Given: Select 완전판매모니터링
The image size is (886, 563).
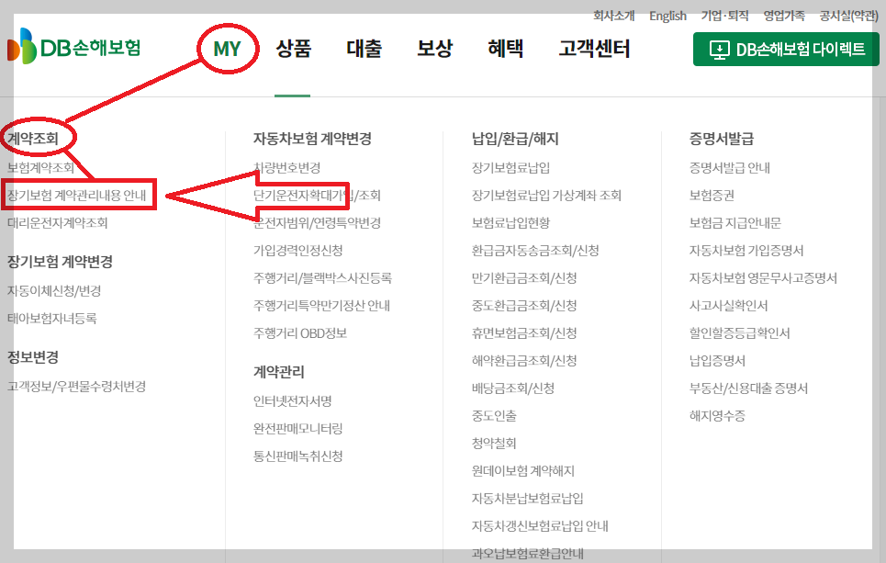Looking at the screenshot, I should click(297, 429).
